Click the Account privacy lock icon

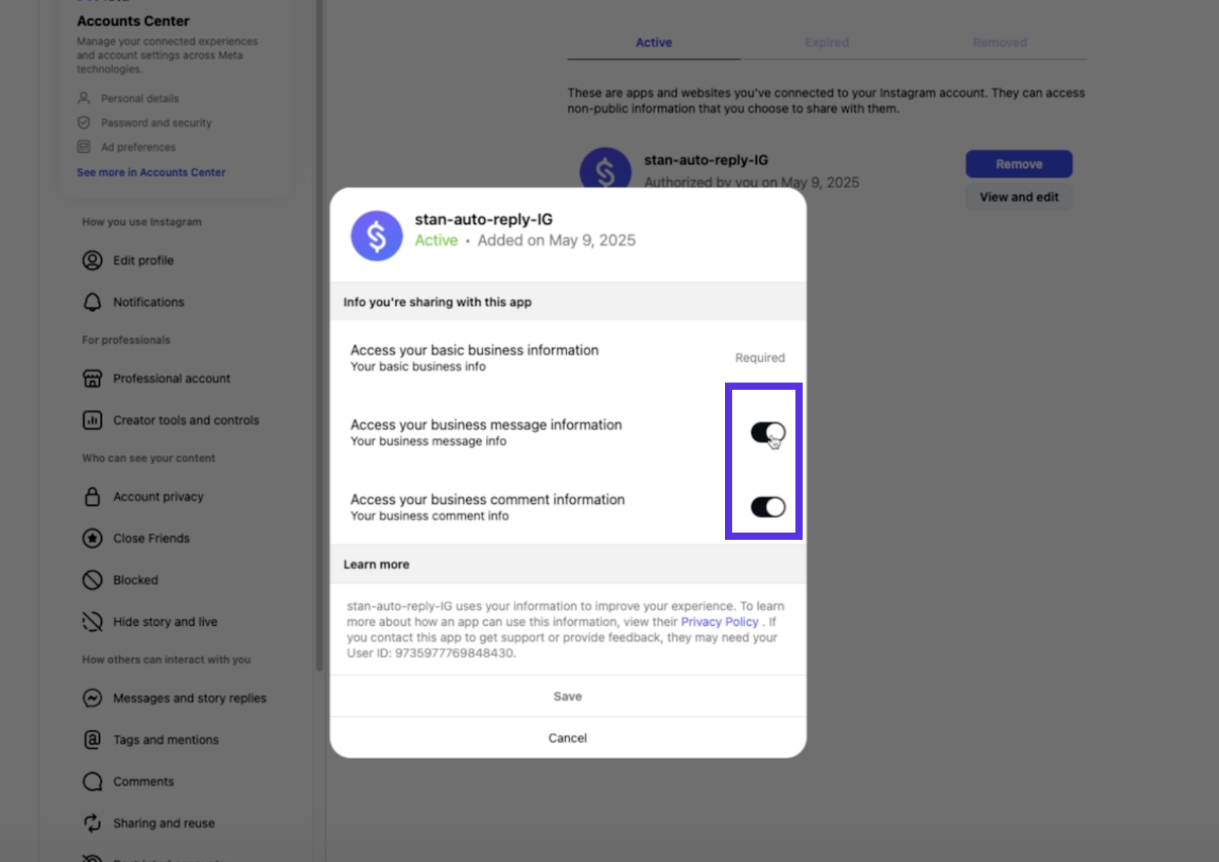point(93,497)
